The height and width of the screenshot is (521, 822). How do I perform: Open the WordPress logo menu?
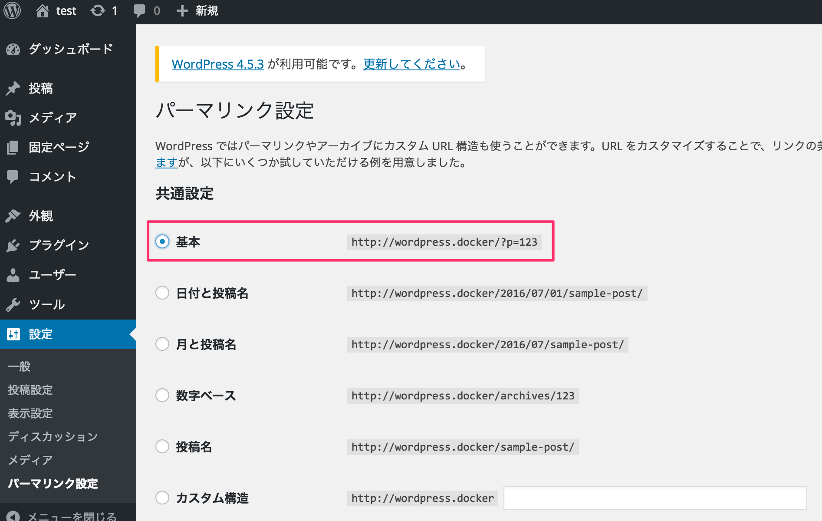click(12, 10)
